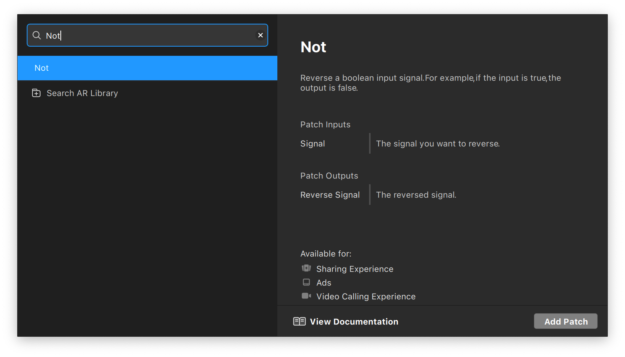Image resolution: width=625 pixels, height=357 pixels.
Task: Click the Available for label
Action: (326, 254)
